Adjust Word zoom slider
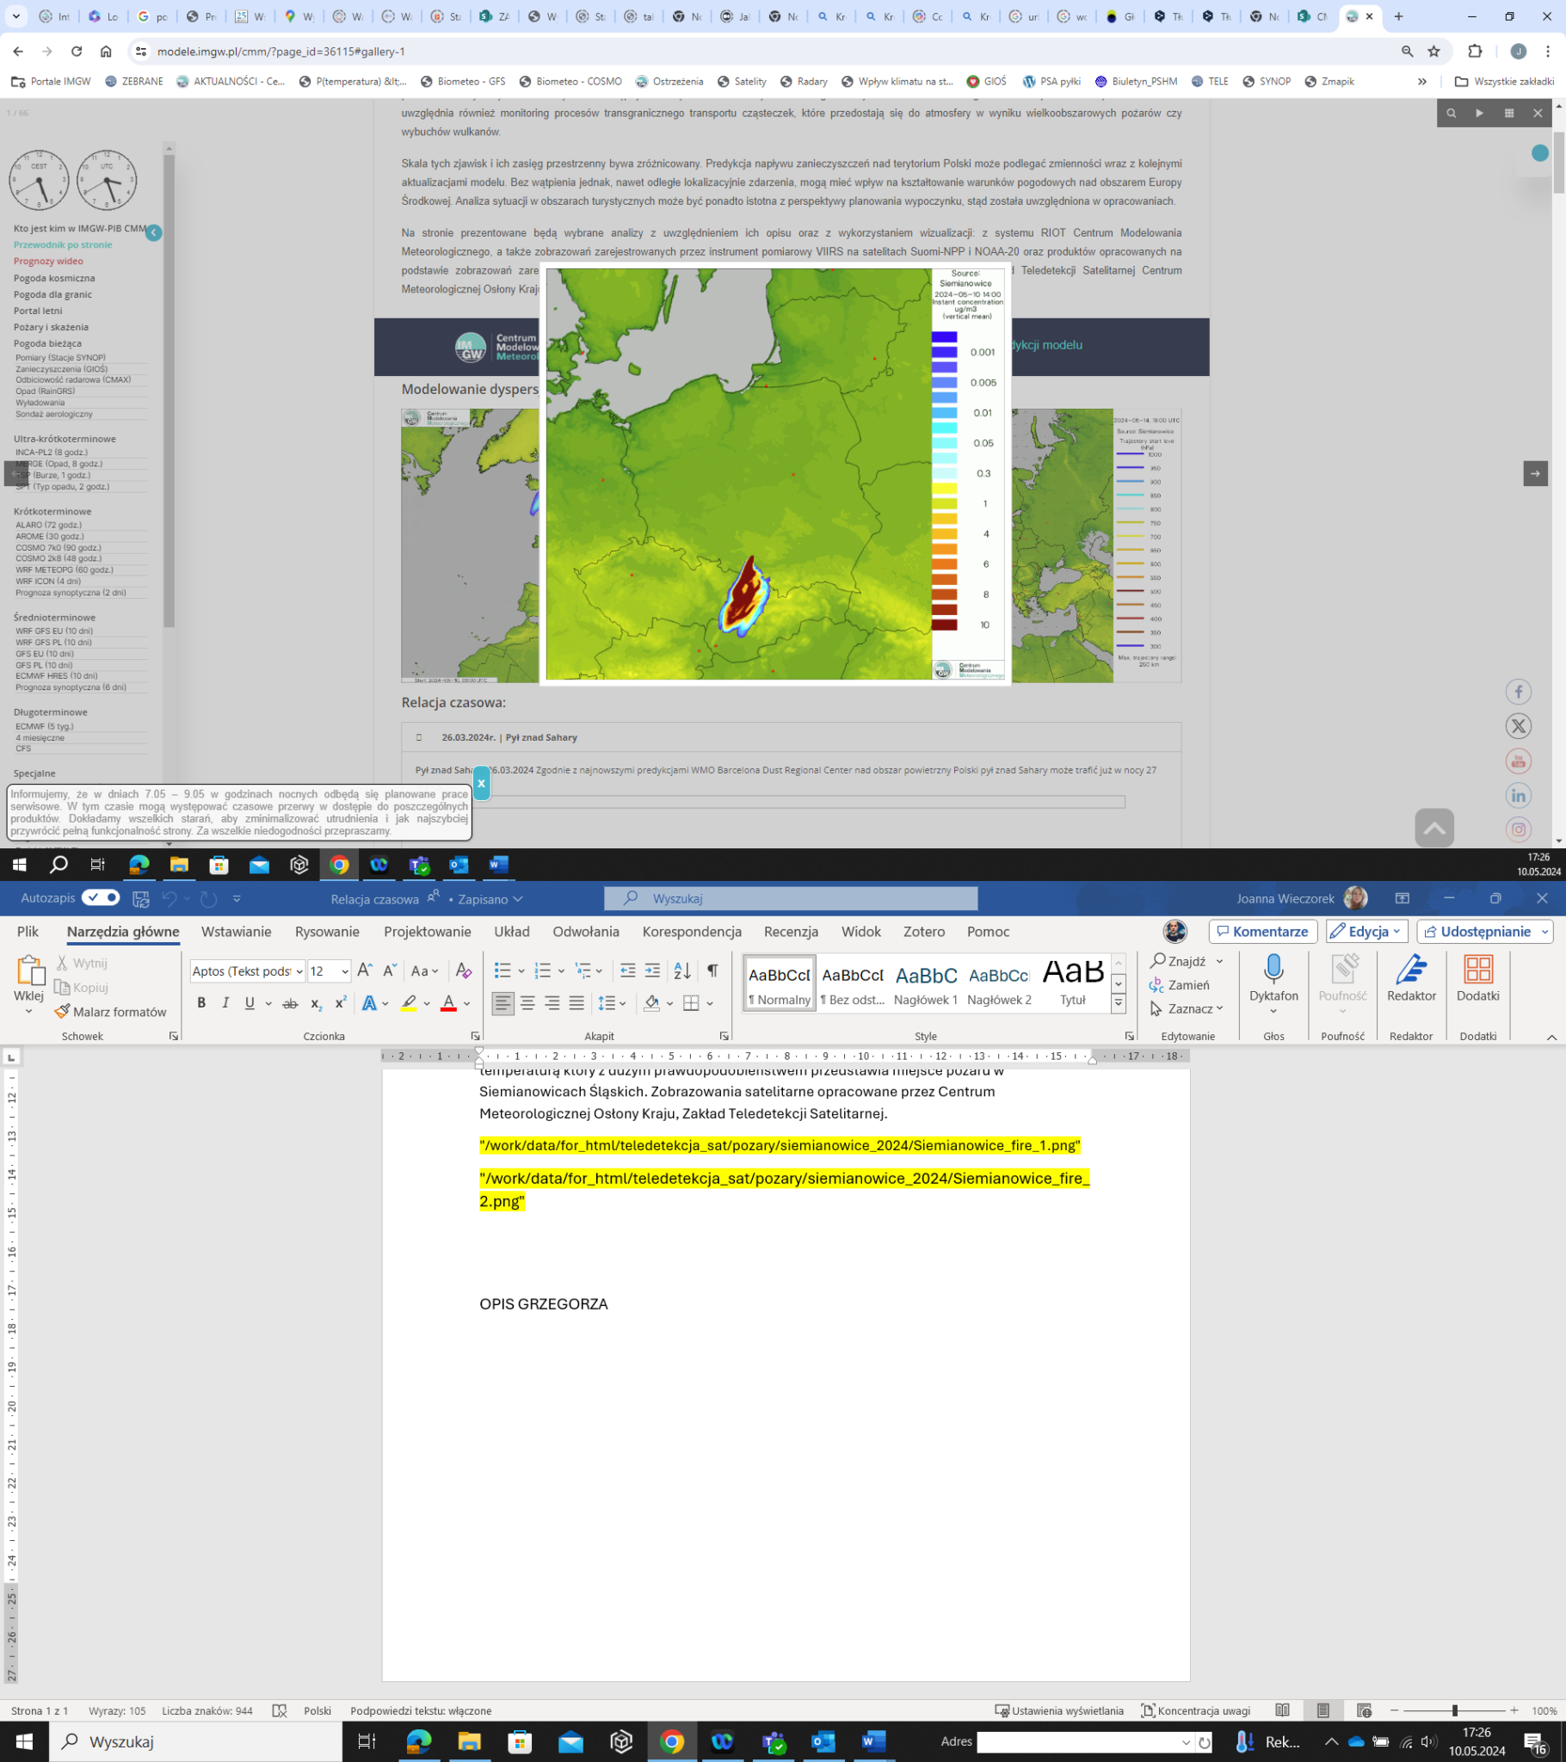 point(1454,1710)
